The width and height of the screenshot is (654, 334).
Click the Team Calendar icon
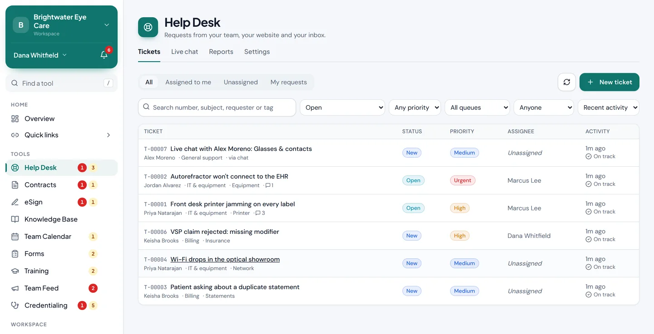point(15,237)
